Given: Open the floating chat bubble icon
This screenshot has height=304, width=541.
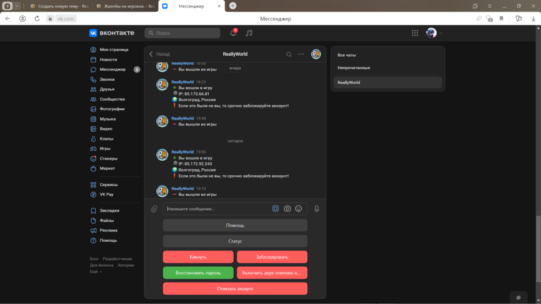Looking at the screenshot, I should 518,298.
